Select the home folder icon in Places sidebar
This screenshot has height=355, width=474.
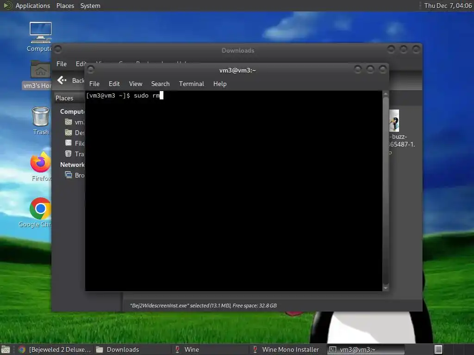69,122
